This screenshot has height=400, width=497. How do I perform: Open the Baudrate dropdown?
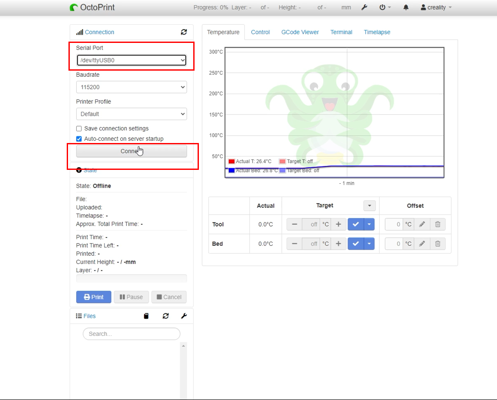[x=132, y=87]
